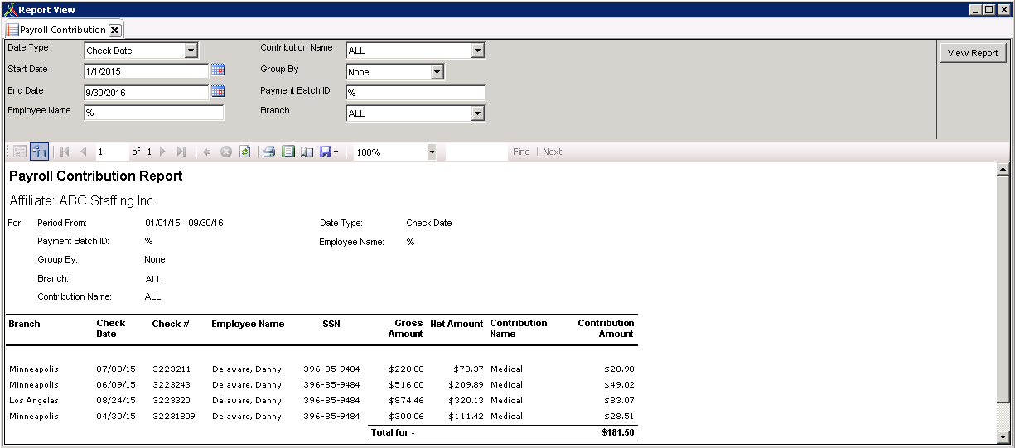Click the Find link in toolbar
The width and height of the screenshot is (1015, 448).
521,152
